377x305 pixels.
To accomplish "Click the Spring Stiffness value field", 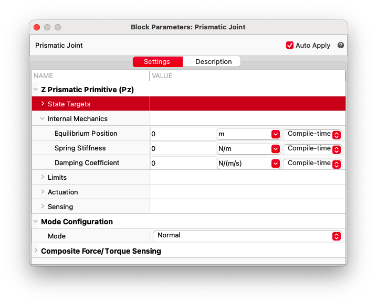I will point(183,148).
